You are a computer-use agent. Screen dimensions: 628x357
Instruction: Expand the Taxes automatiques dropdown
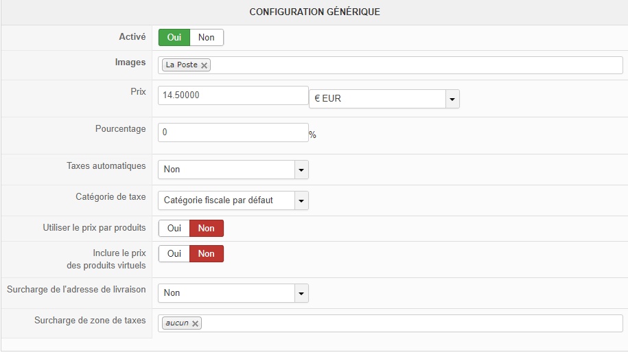(301, 170)
